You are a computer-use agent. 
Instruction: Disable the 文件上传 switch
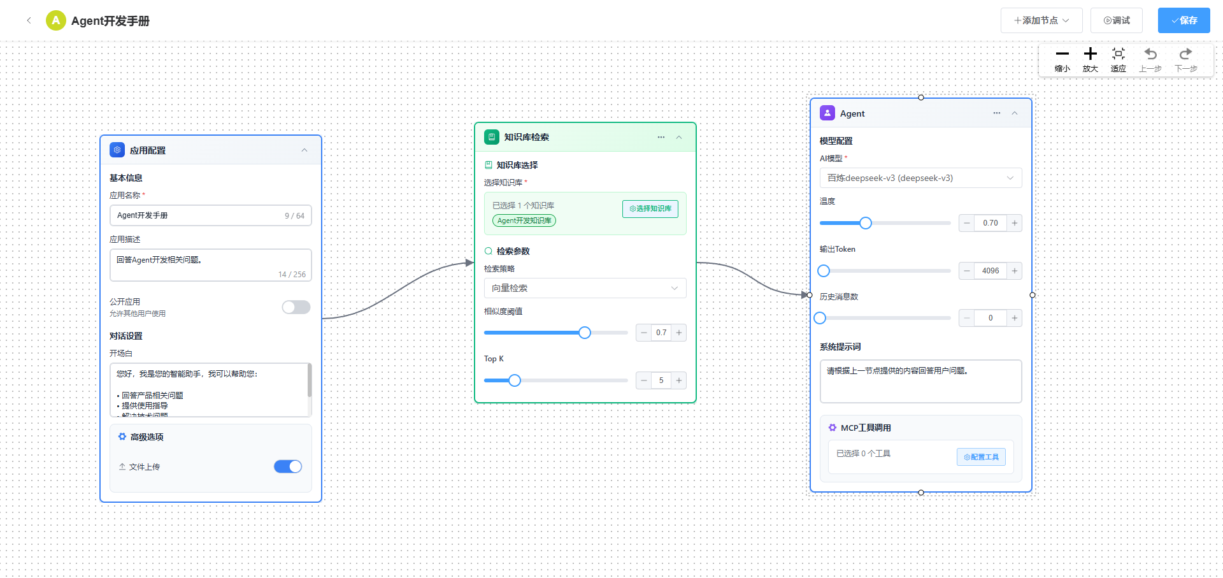[288, 466]
